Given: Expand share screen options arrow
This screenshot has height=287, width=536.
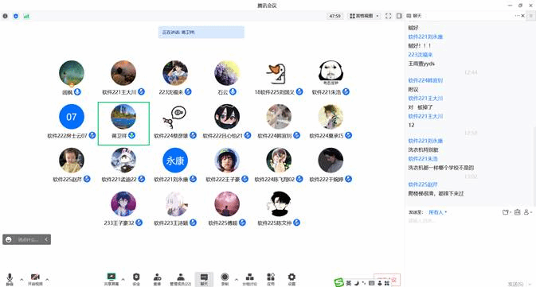Looking at the screenshot, I should [123, 280].
